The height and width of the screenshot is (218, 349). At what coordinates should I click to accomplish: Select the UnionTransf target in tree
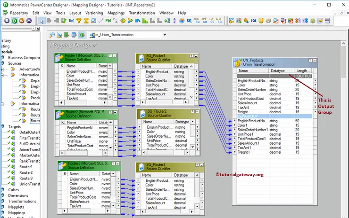[x=29, y=184]
